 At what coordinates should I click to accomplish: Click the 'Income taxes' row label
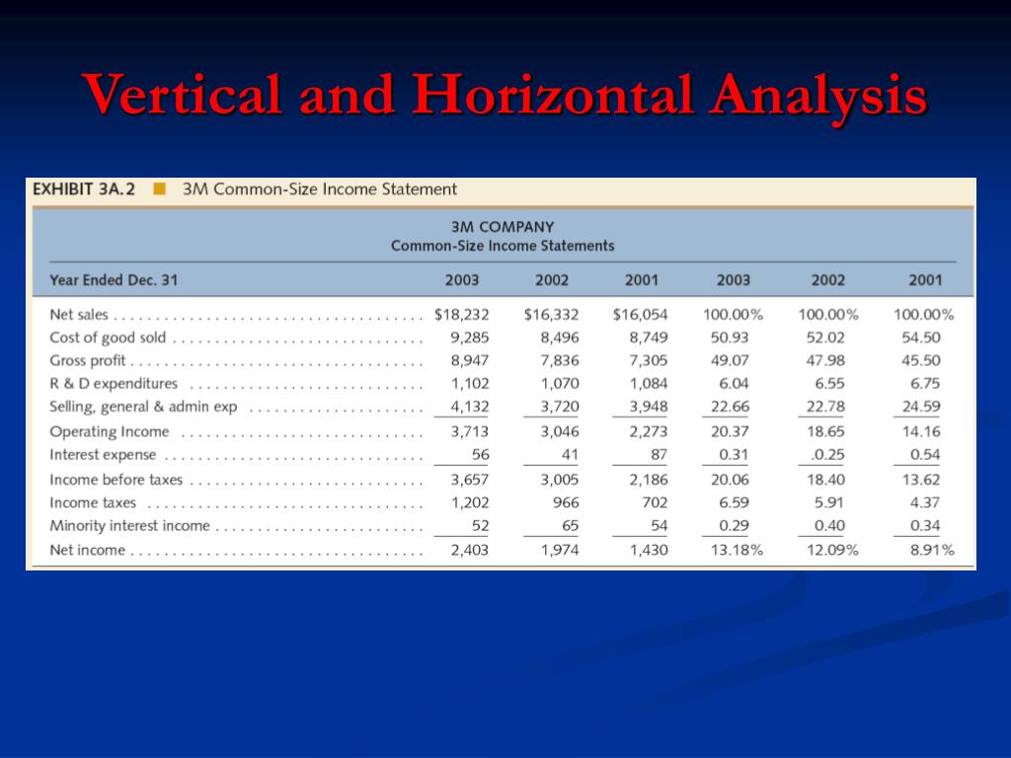pyautogui.click(x=93, y=502)
